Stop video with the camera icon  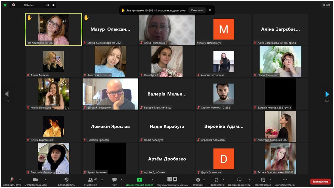tap(36, 180)
